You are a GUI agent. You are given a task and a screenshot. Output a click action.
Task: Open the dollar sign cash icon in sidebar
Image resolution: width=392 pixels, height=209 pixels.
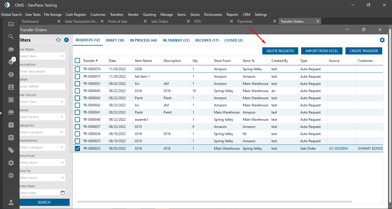click(11, 75)
